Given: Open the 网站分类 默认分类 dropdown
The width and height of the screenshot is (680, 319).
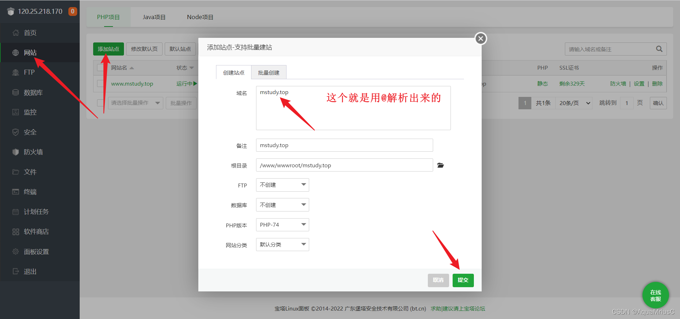Looking at the screenshot, I should click(x=282, y=244).
